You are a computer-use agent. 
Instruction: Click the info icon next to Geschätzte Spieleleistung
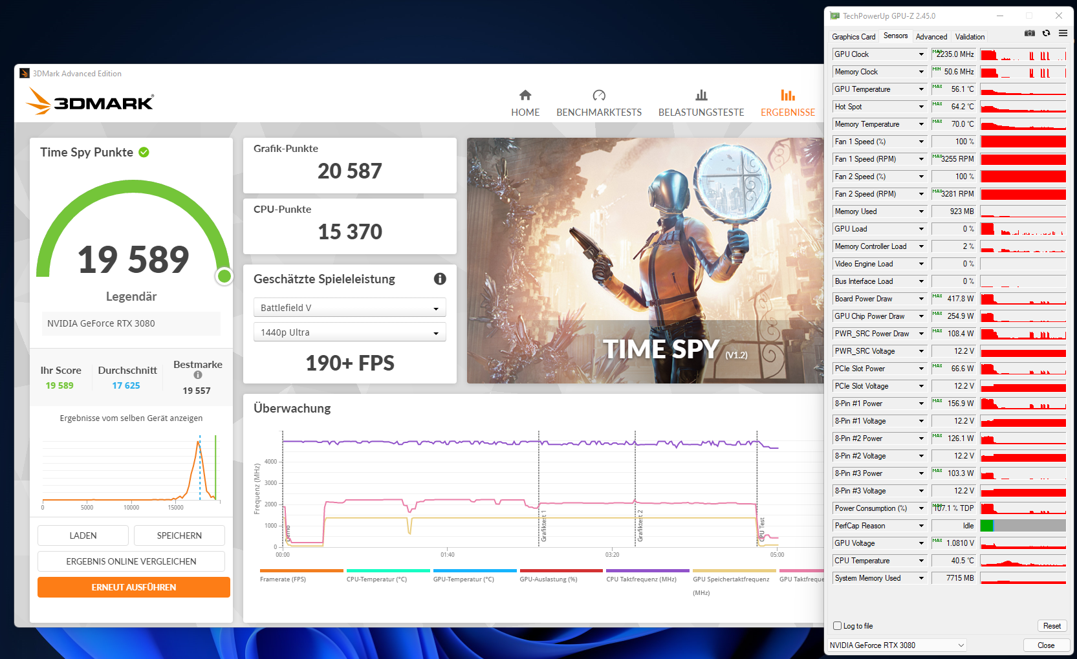440,279
